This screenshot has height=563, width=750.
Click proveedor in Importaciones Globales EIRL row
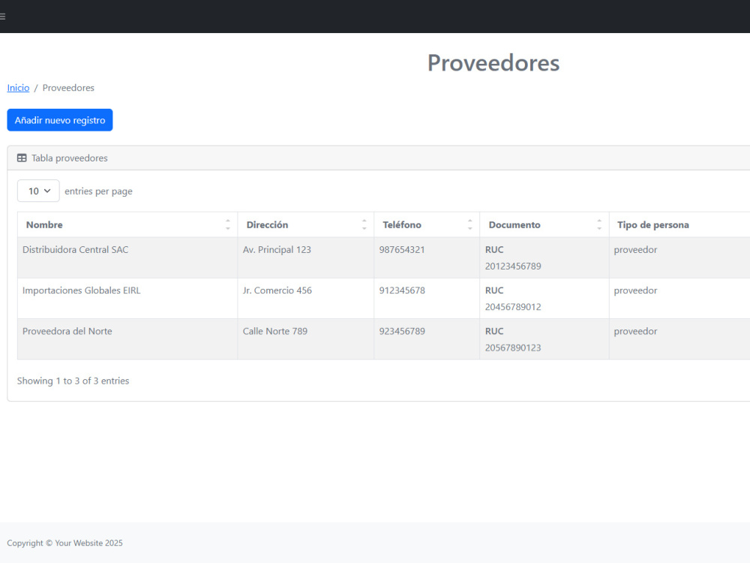pyautogui.click(x=635, y=290)
